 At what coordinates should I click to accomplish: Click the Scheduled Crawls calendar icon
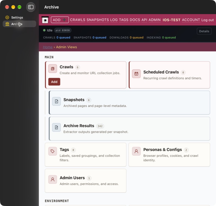point(136,74)
